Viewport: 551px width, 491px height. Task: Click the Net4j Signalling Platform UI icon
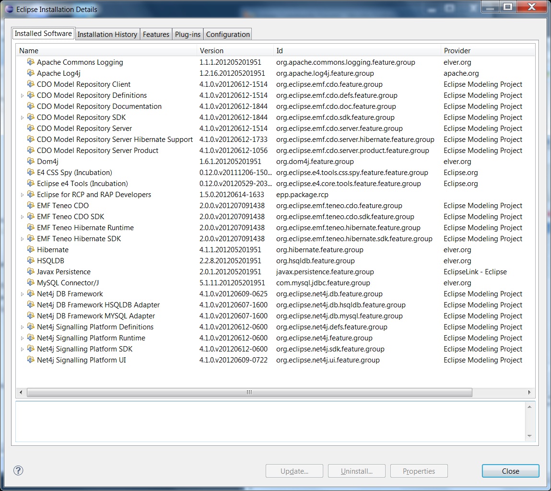(x=31, y=360)
